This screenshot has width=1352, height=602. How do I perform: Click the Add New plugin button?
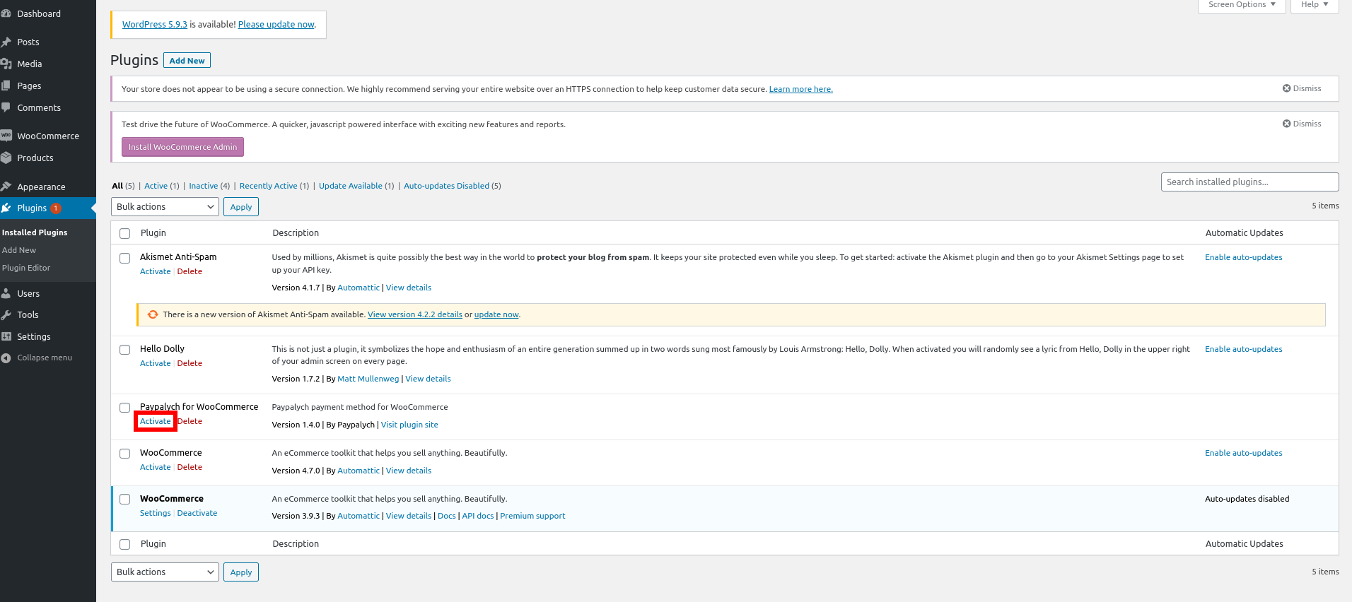187,61
